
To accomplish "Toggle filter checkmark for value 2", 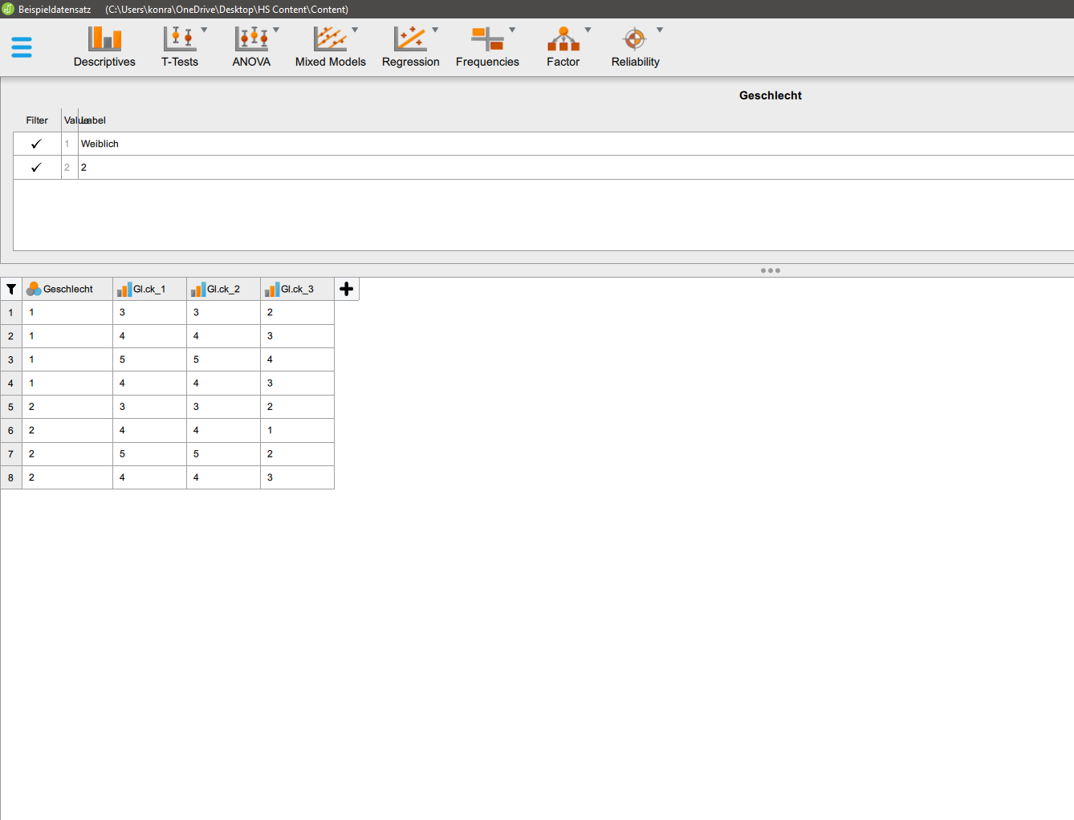I will 36,168.
